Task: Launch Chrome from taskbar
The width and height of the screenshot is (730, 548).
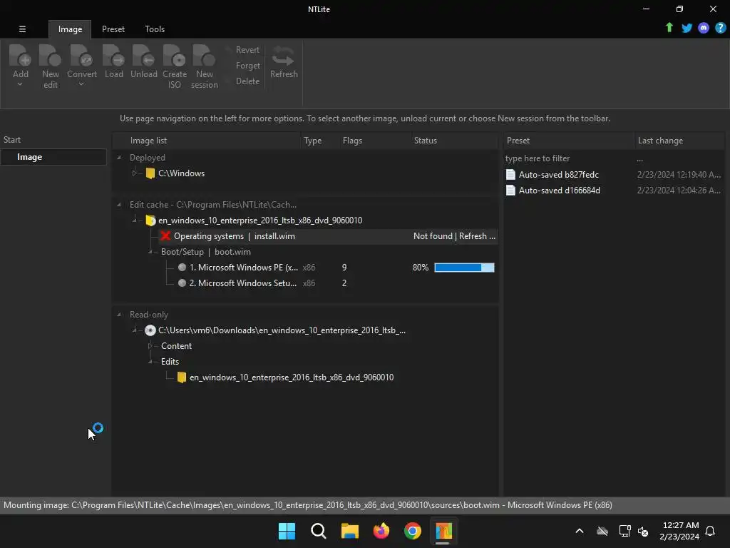Action: point(413,531)
